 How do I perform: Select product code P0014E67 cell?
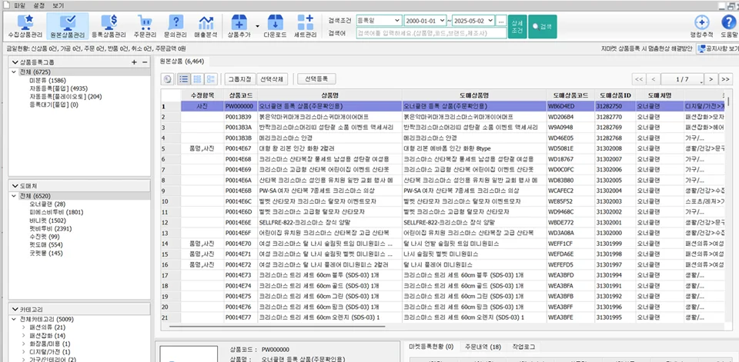[x=240, y=148]
